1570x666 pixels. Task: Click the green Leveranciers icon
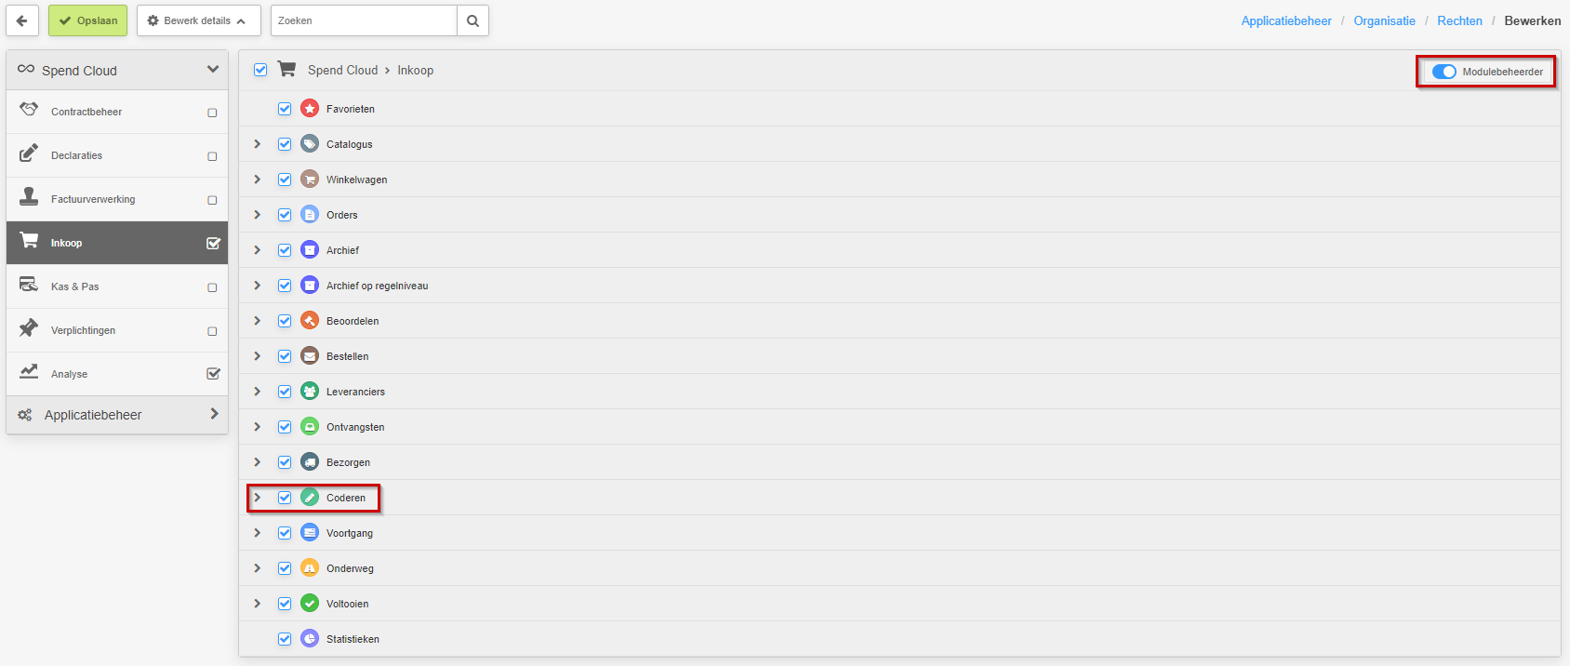click(310, 392)
